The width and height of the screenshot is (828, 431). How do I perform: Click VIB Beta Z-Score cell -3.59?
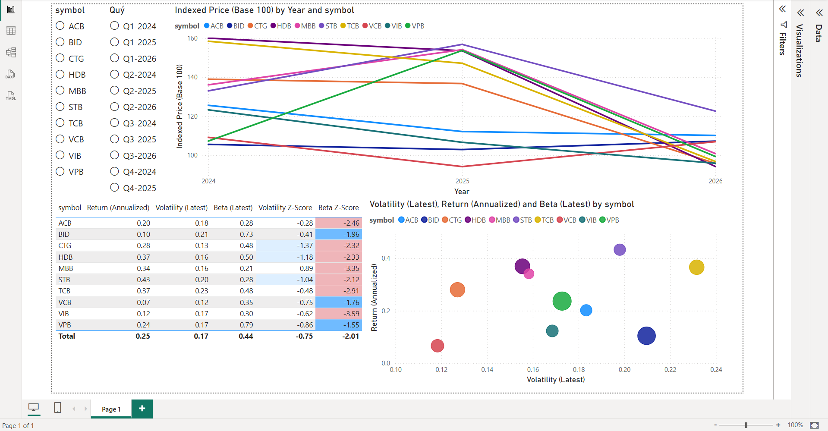[339, 314]
